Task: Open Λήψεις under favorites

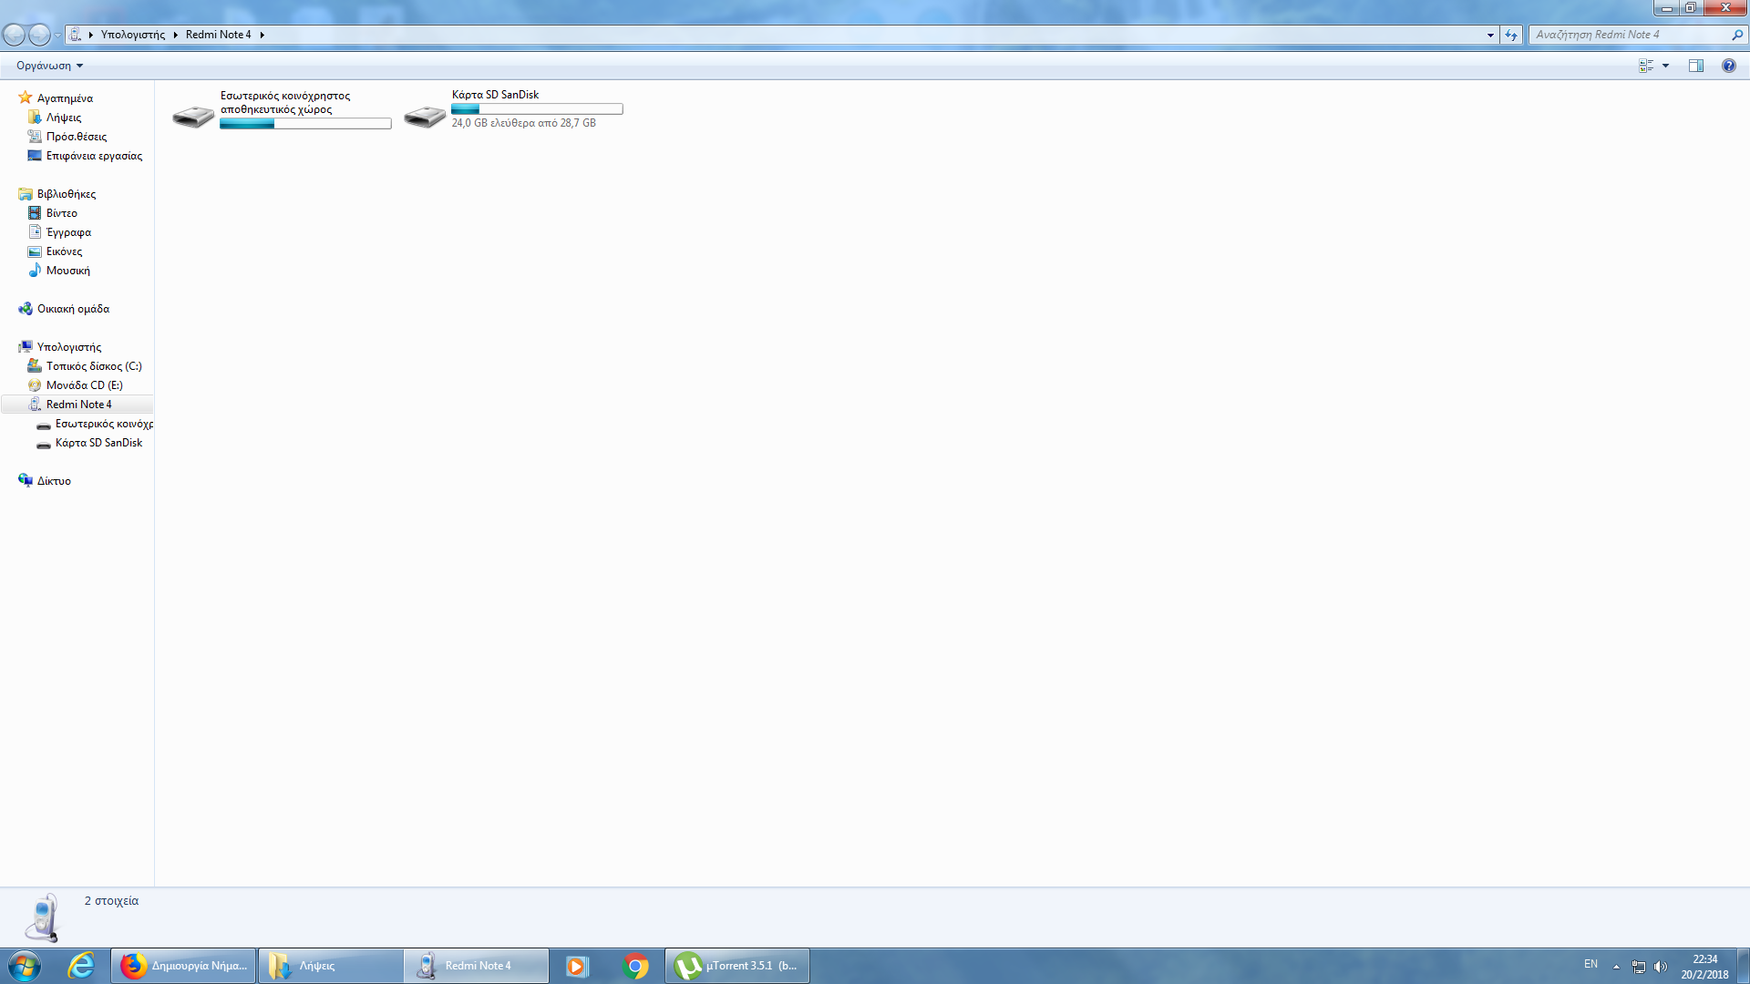Action: [64, 118]
